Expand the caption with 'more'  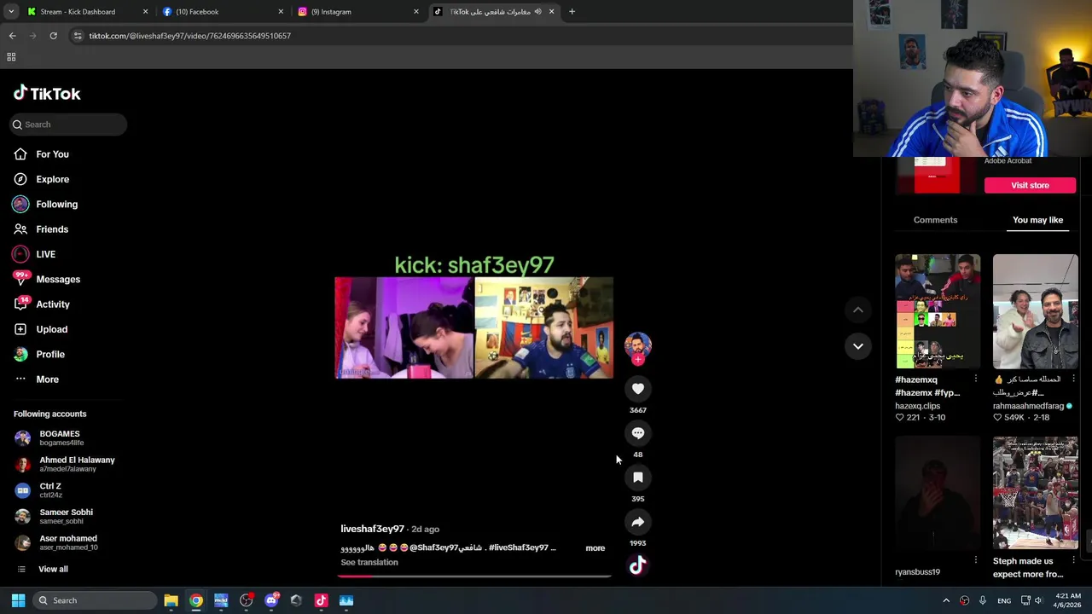pos(595,548)
